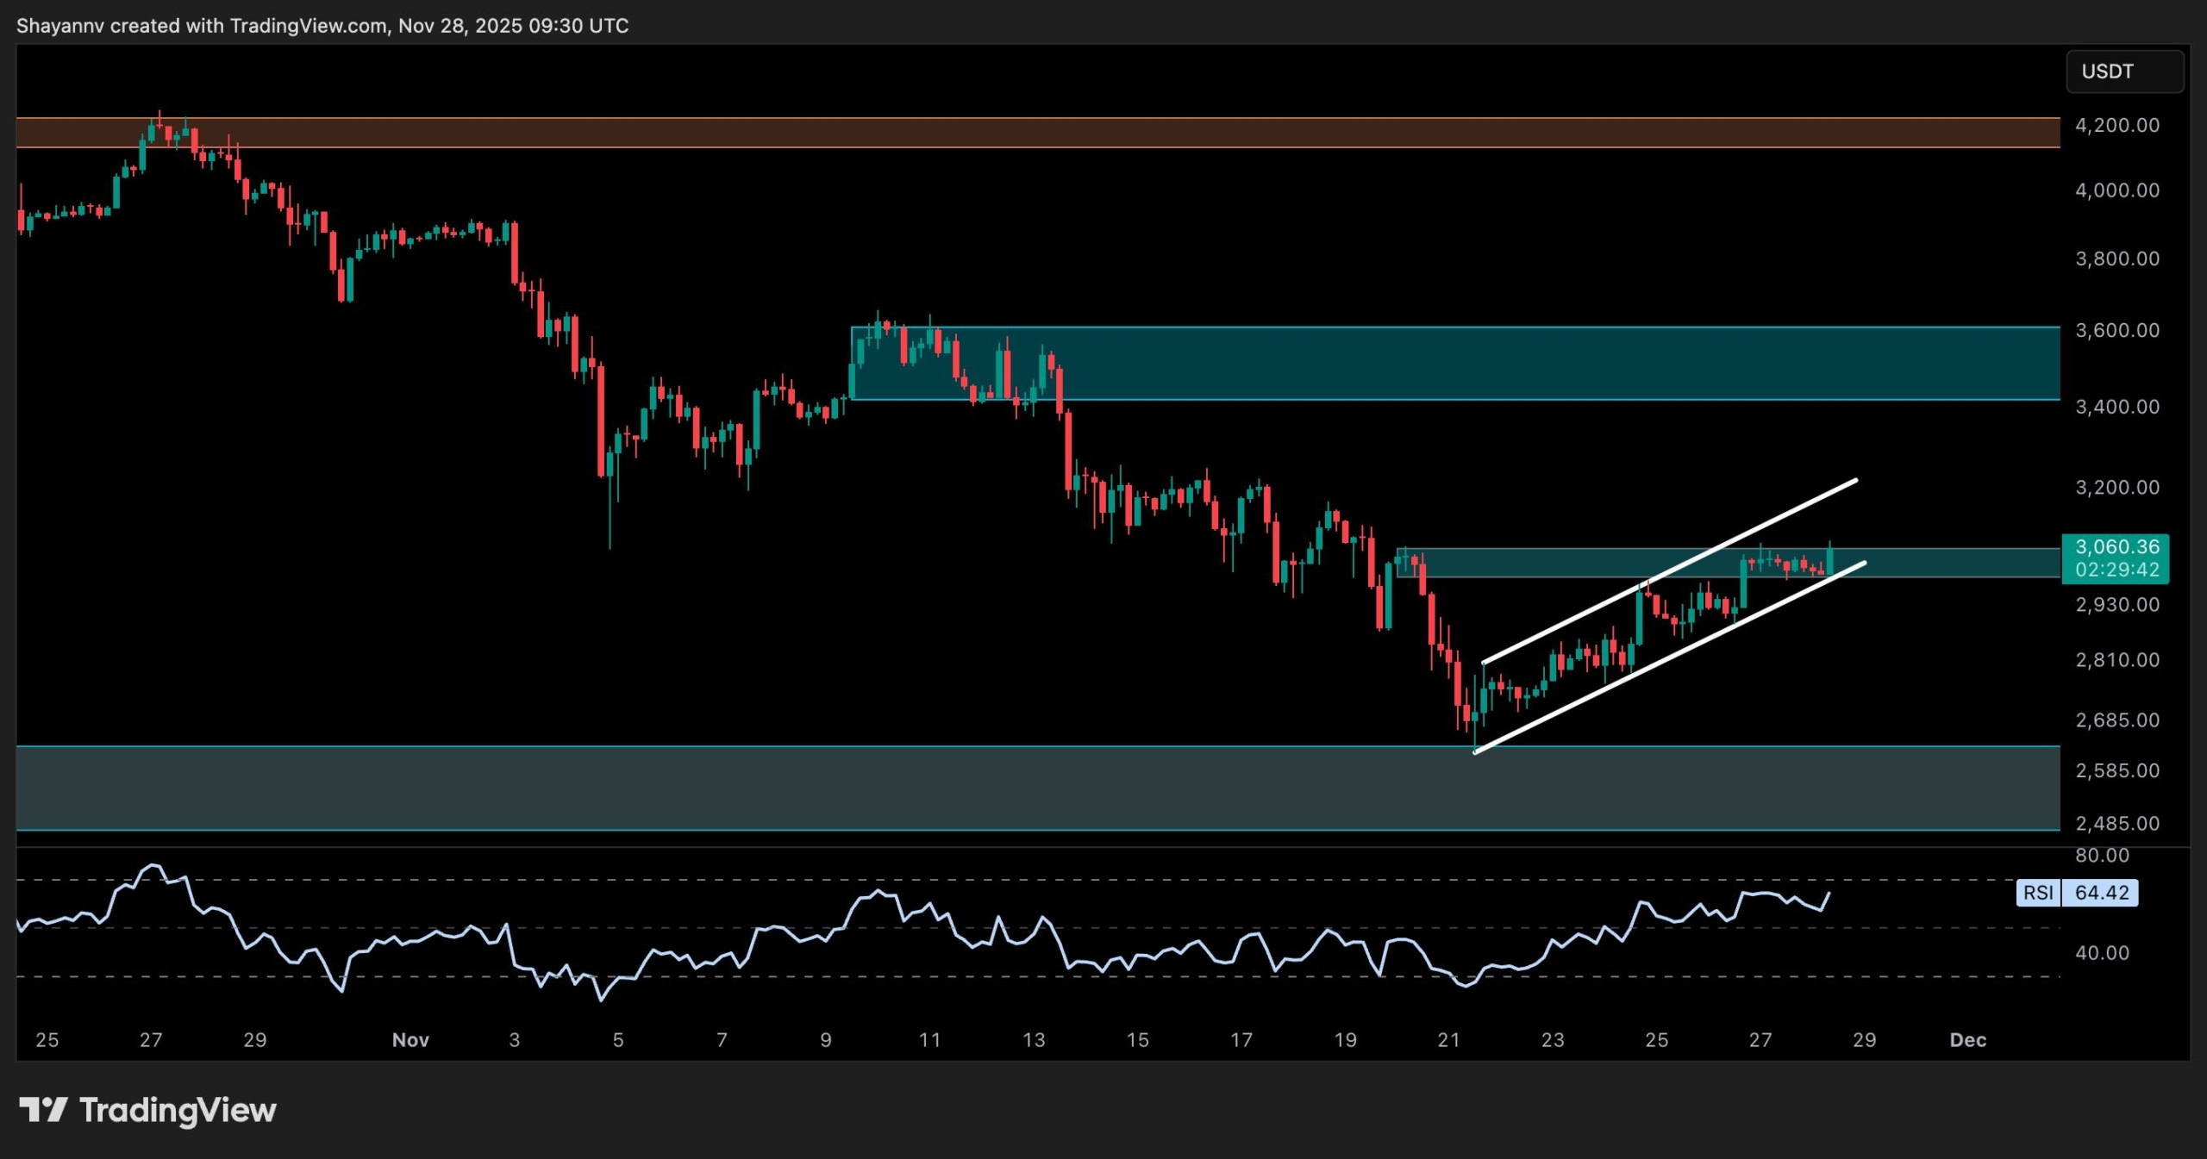Image resolution: width=2207 pixels, height=1159 pixels.
Task: Click the 80.00 level on the RSI scale
Action: click(x=2101, y=856)
